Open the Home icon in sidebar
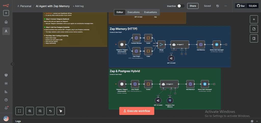 tap(6, 22)
